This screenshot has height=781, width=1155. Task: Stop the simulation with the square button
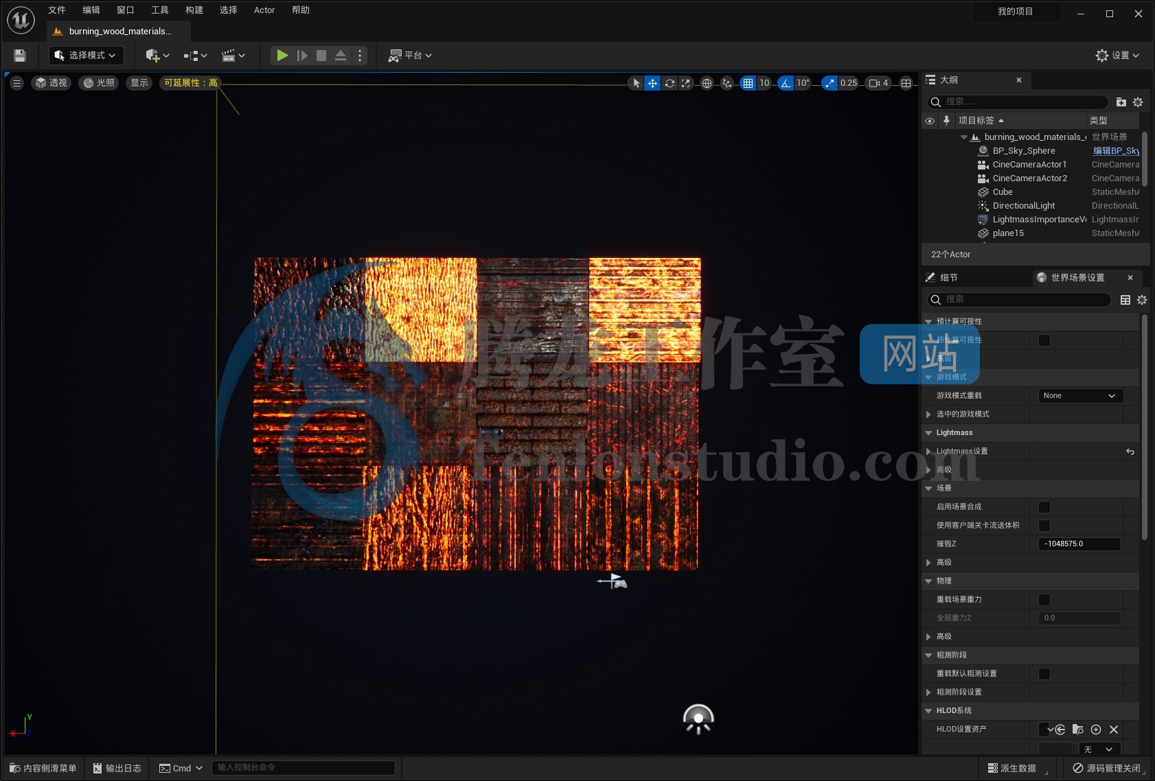click(x=321, y=56)
